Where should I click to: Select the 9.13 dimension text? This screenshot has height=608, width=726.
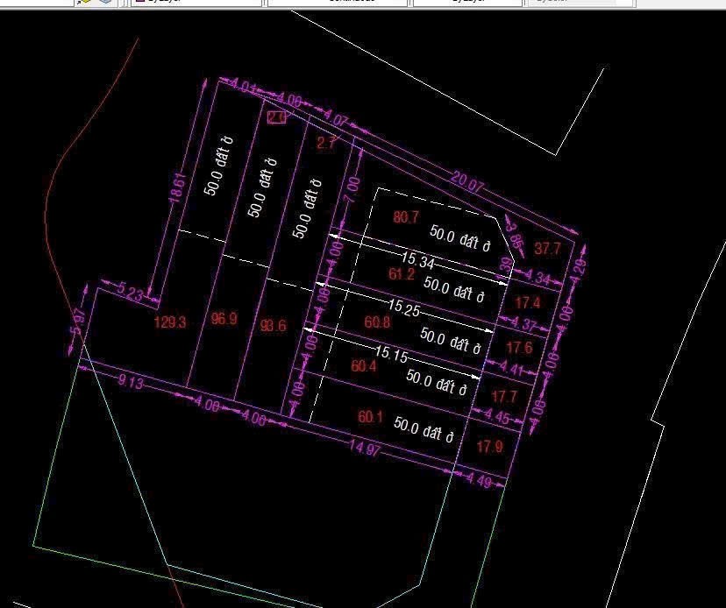(x=131, y=382)
